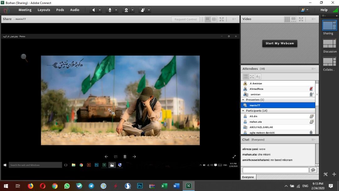Screen dimensions: 339x191
Task: Select the Video pod grid layout icon
Action: (x=287, y=19)
